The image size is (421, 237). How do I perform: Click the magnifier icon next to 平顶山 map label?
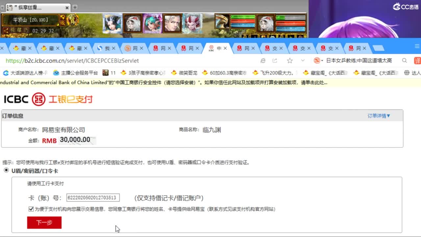pos(62,23)
